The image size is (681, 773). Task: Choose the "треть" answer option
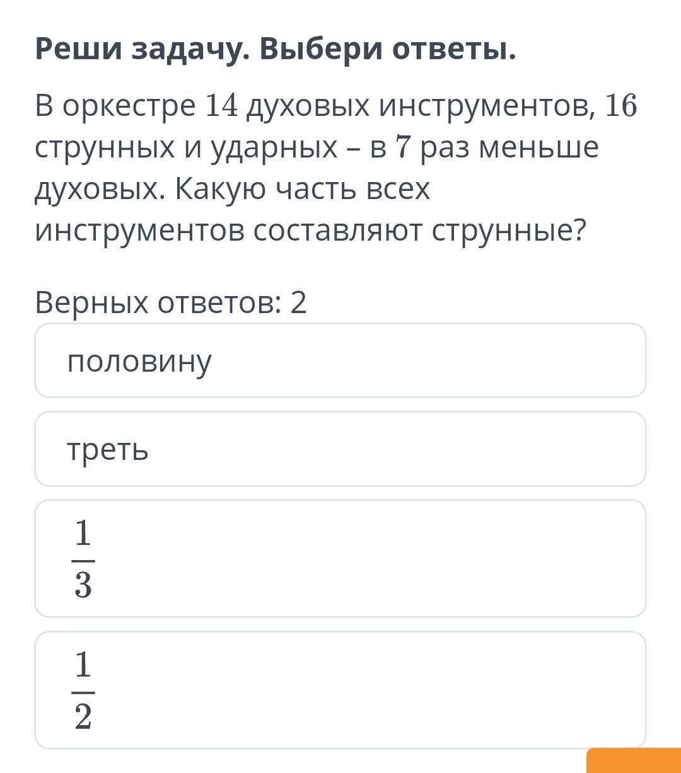point(340,449)
